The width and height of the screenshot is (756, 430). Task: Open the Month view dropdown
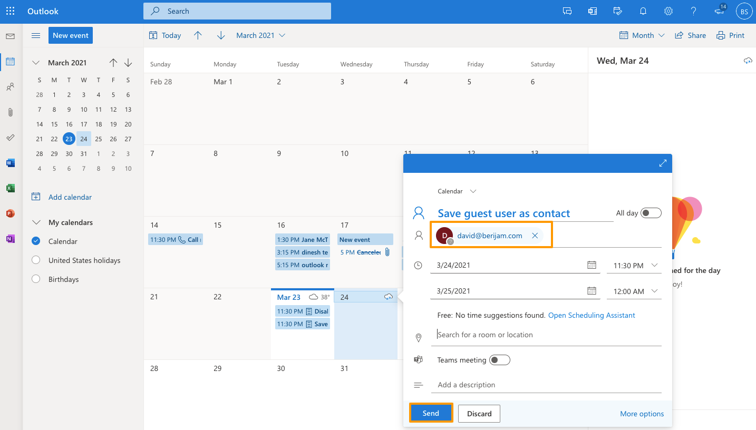643,35
